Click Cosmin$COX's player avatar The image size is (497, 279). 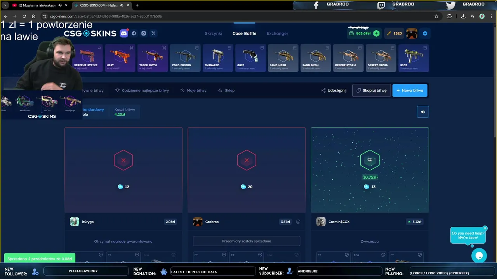(x=321, y=222)
